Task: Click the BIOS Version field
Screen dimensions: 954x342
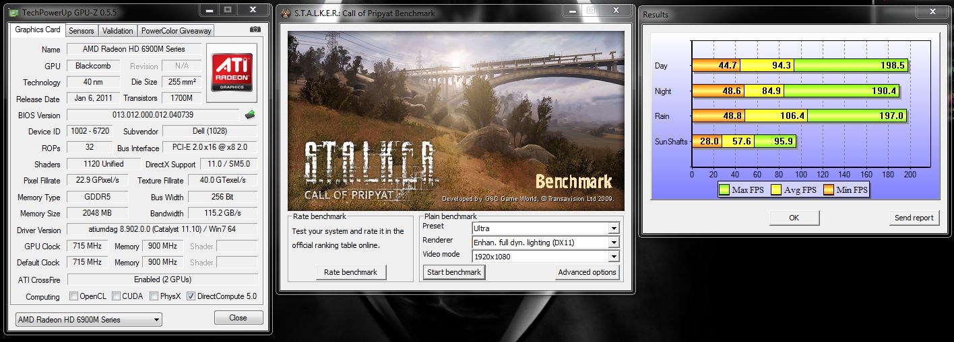Action: [x=153, y=115]
